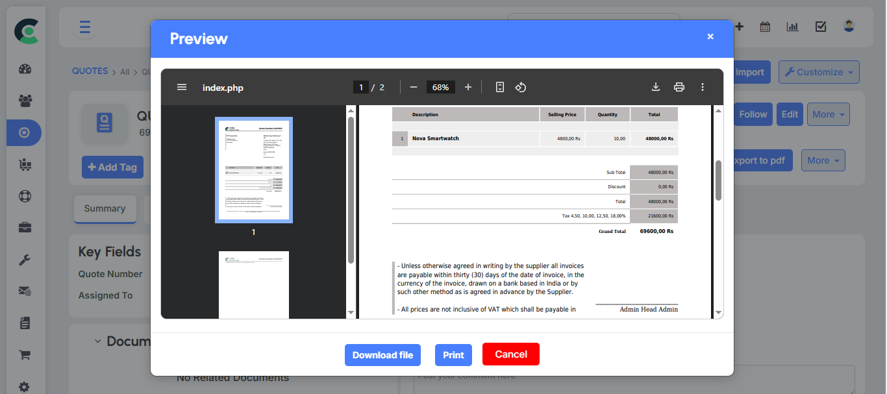
Task: Expand the Customize dropdown
Action: [x=819, y=72]
